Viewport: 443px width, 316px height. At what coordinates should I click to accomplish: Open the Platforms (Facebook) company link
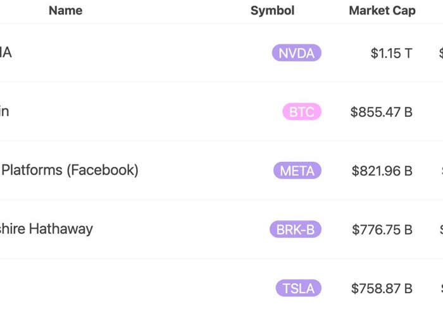tap(69, 170)
